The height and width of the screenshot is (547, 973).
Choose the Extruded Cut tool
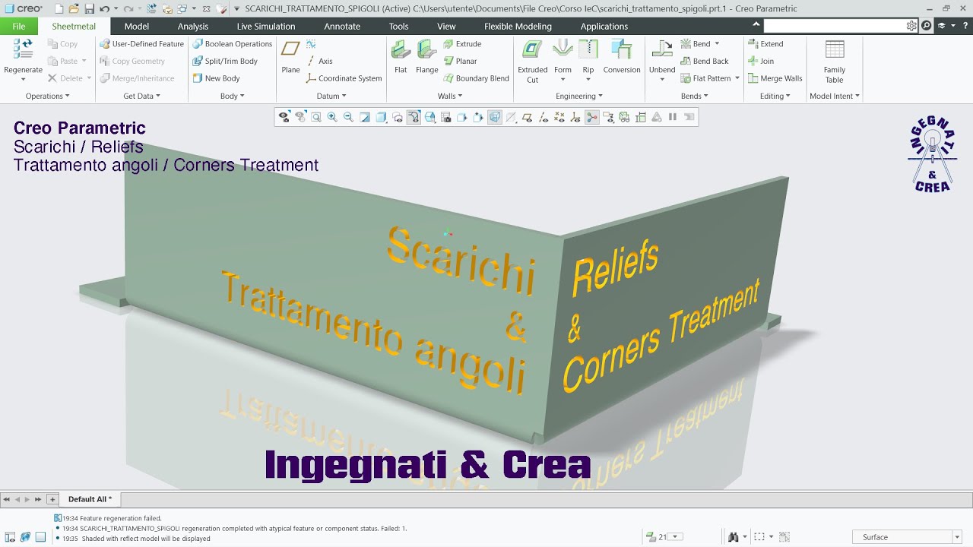pyautogui.click(x=532, y=61)
